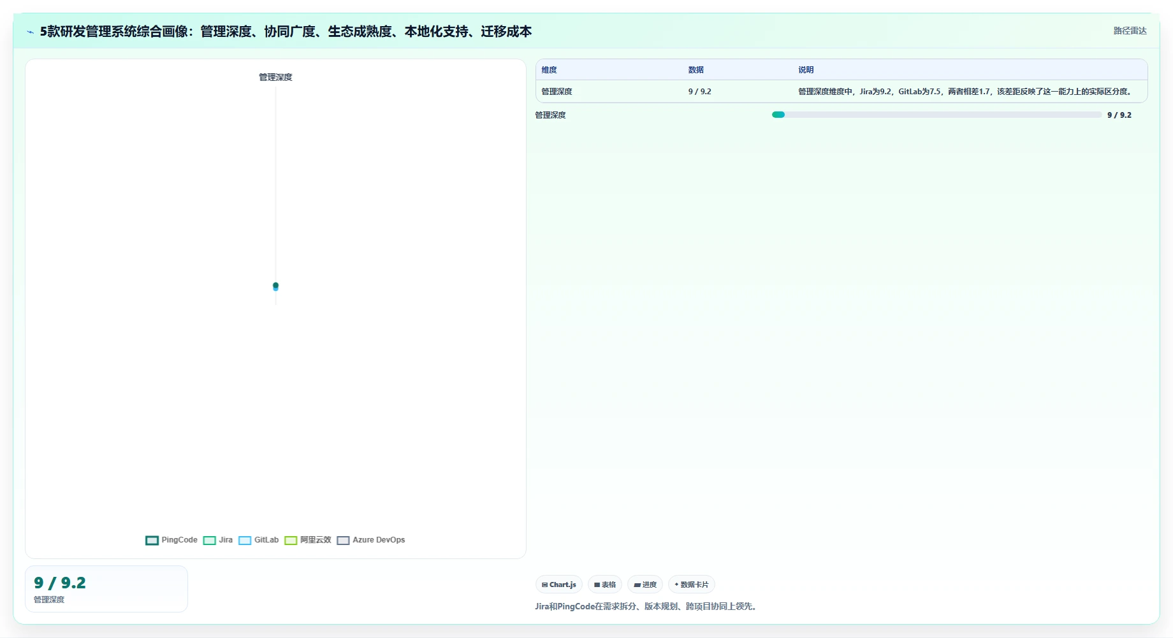This screenshot has height=638, width=1173.
Task: Click the page title text
Action: 286,31
